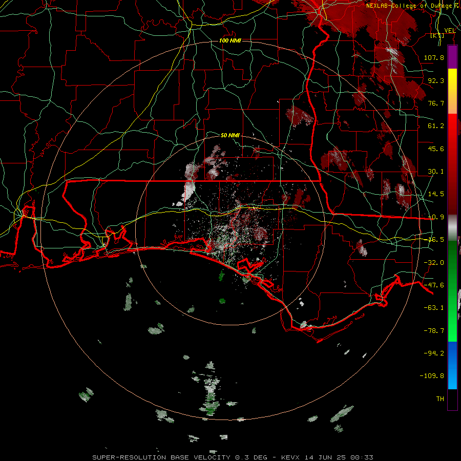Select the 45.6 velocity scale value
The width and height of the screenshot is (461, 461).
click(x=436, y=149)
